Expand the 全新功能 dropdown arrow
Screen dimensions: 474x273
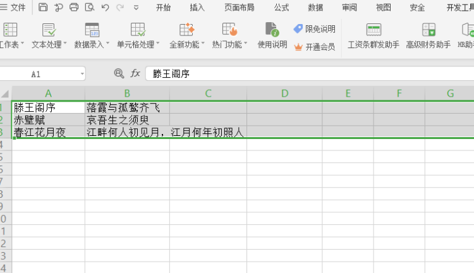pos(203,44)
